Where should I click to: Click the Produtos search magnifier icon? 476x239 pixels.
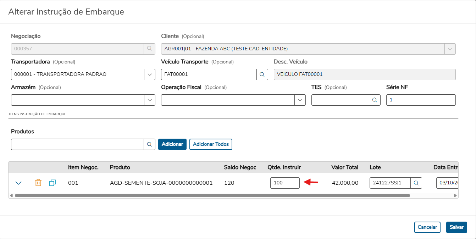tap(149, 144)
